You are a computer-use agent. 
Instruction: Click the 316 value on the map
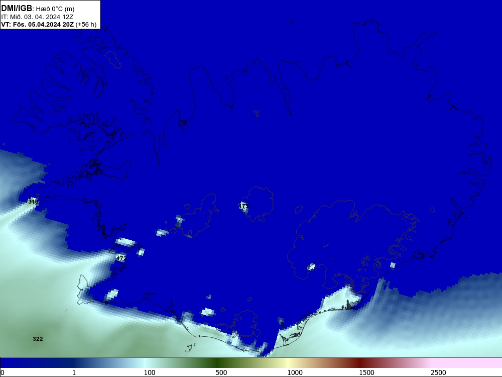click(33, 202)
